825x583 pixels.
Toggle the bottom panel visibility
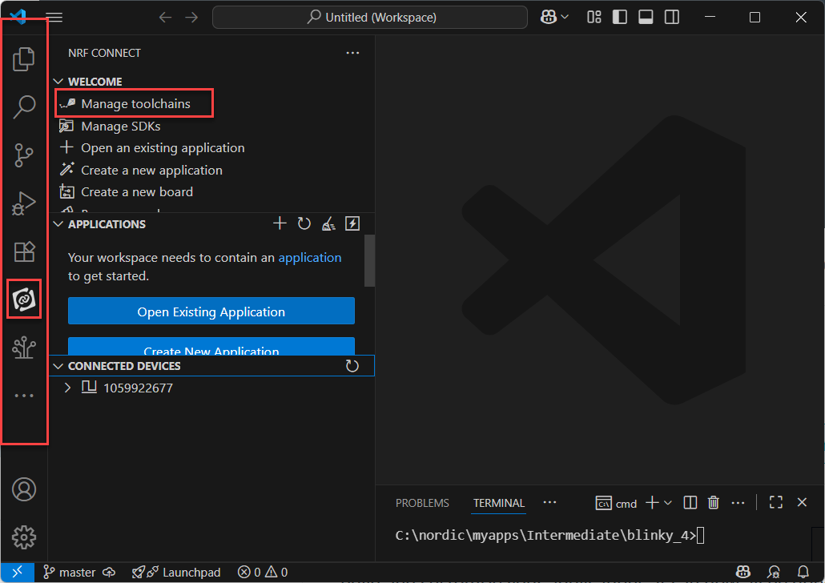click(646, 17)
